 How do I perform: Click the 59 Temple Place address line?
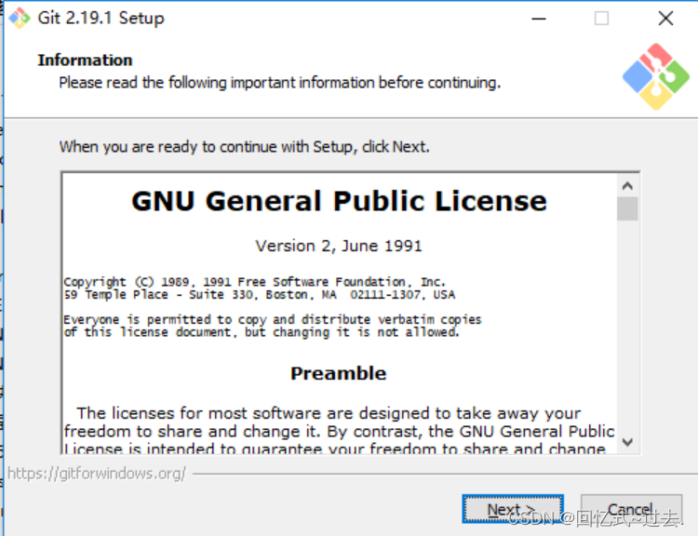point(259,295)
